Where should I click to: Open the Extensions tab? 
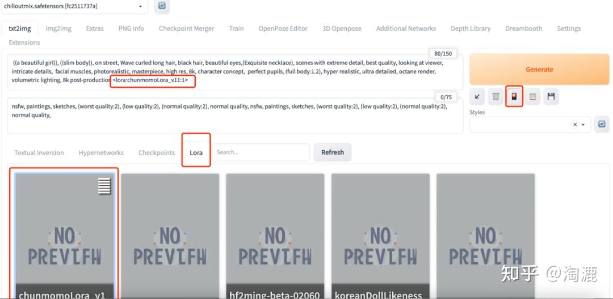coord(24,42)
